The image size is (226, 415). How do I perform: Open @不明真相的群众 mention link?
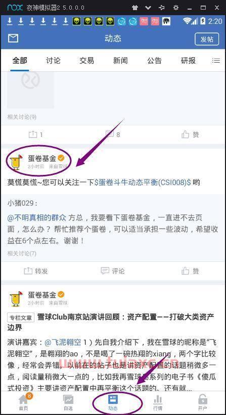click(37, 217)
